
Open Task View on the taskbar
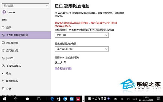coord(39,99)
